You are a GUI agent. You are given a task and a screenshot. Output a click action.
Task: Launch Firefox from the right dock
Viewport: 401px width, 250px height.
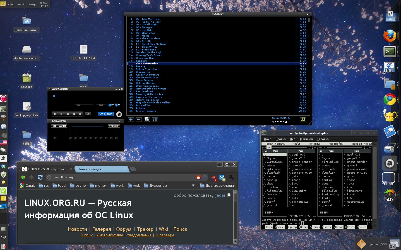(390, 36)
